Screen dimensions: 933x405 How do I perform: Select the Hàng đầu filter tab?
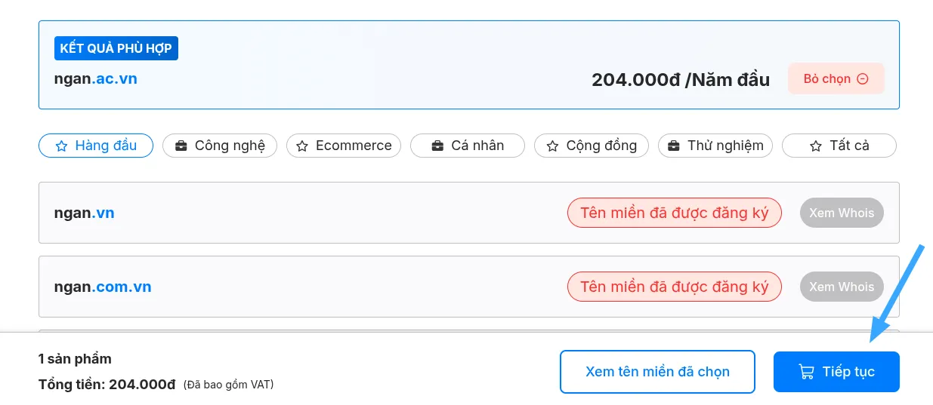pyautogui.click(x=96, y=146)
